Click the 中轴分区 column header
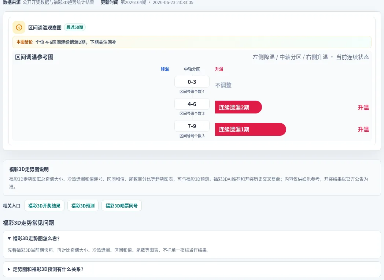The image size is (384, 280). click(192, 69)
